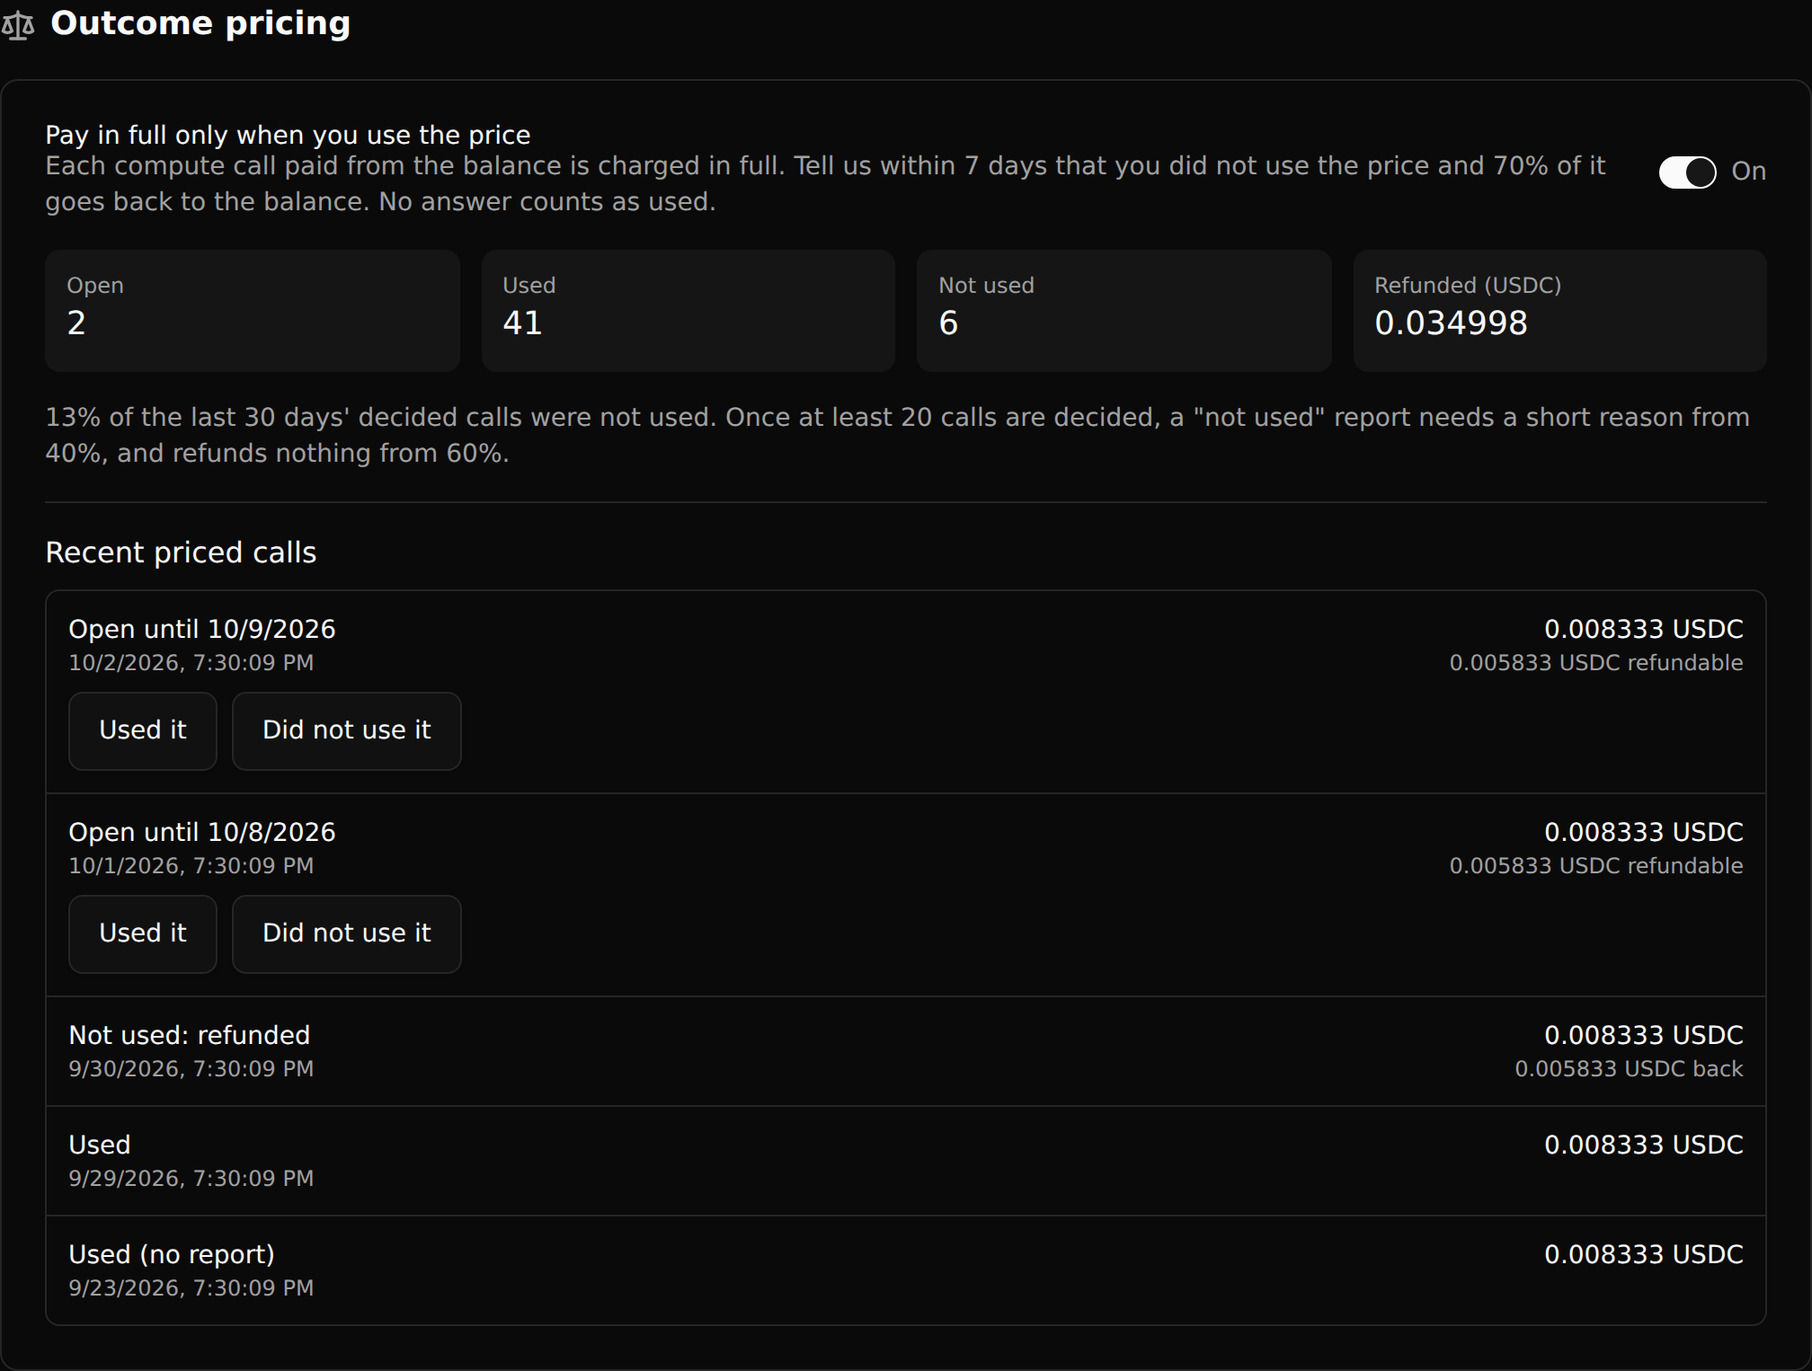This screenshot has height=1371, width=1812.
Task: Report 10/8/2026 call as Did not use it
Action: (347, 933)
